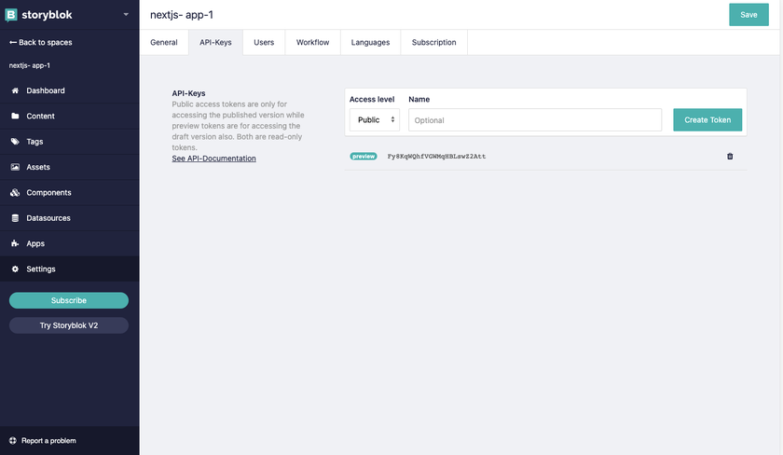Switch to the Languages tab
Image resolution: width=783 pixels, height=455 pixels.
[370, 43]
